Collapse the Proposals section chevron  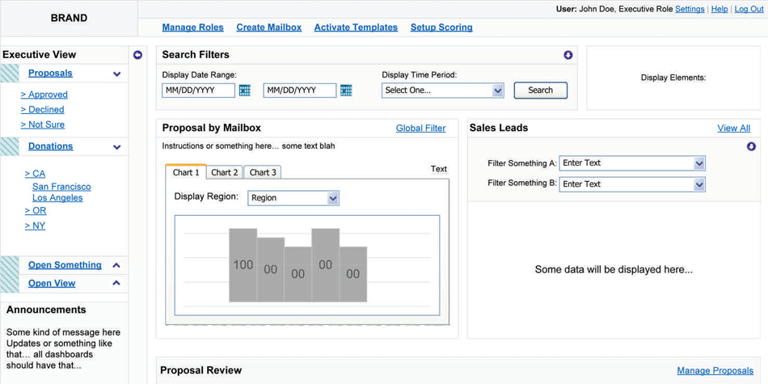click(x=116, y=74)
